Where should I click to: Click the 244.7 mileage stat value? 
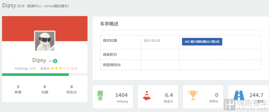tap(256, 95)
